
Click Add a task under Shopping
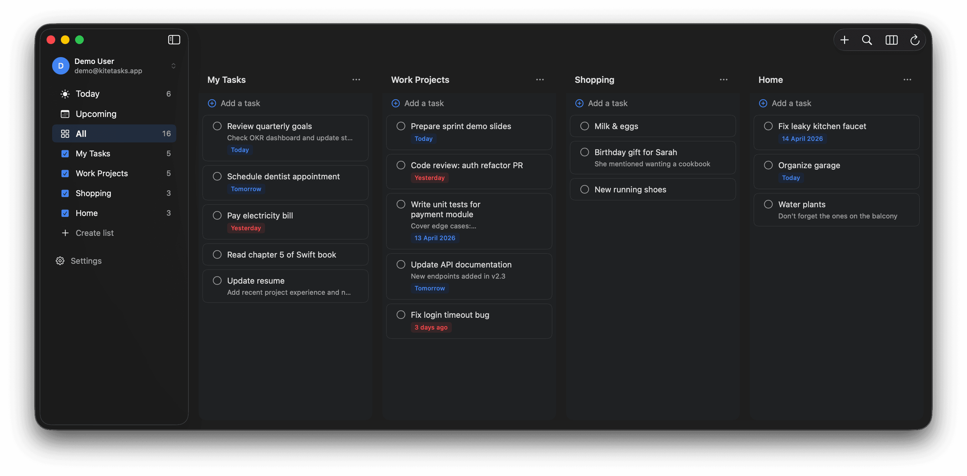(607, 103)
